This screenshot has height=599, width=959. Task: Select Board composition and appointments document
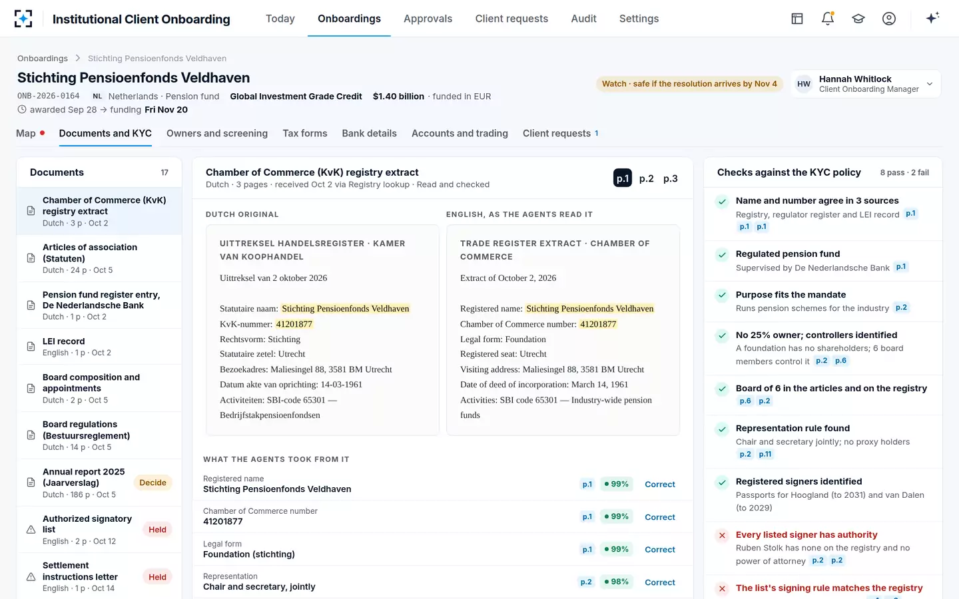99,388
